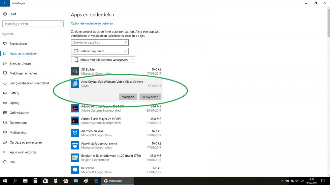This screenshot has width=330, height=186.
Task: Open File Explorer from the taskbar
Action: [x=25, y=181]
